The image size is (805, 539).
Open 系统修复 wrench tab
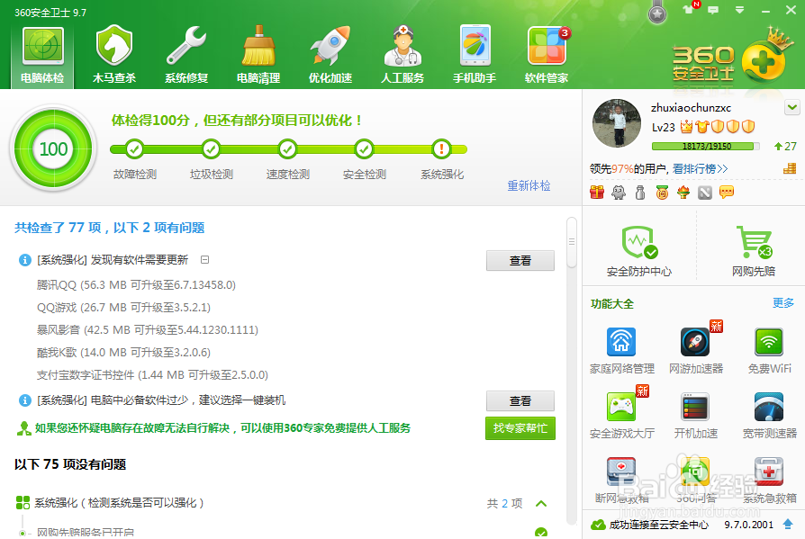pos(186,56)
